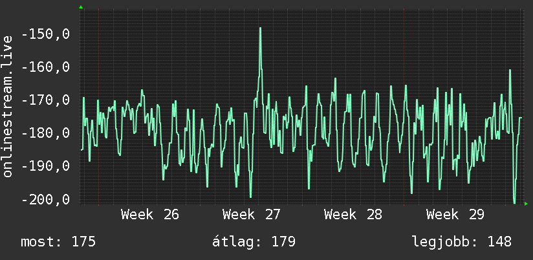Click the Week 28 axis label

click(x=353, y=215)
